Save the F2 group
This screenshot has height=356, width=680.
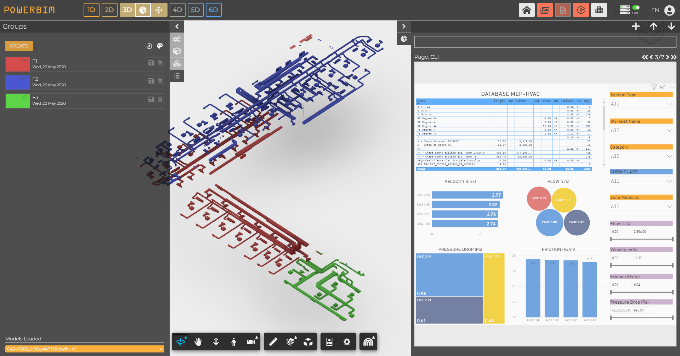[151, 81]
